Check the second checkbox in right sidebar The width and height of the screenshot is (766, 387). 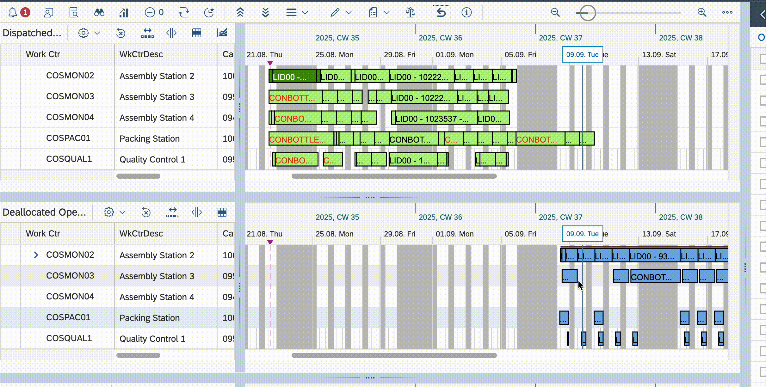coord(763,79)
